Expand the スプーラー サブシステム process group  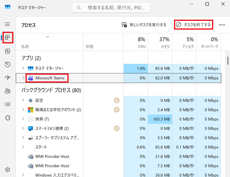pos(23,138)
